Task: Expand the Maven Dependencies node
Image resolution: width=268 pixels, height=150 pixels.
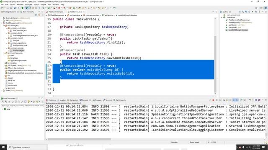Action: pos(4,68)
